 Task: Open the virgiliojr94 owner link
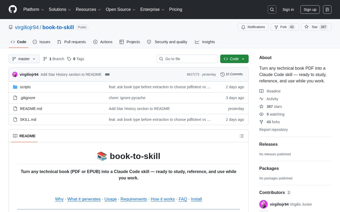point(27,27)
